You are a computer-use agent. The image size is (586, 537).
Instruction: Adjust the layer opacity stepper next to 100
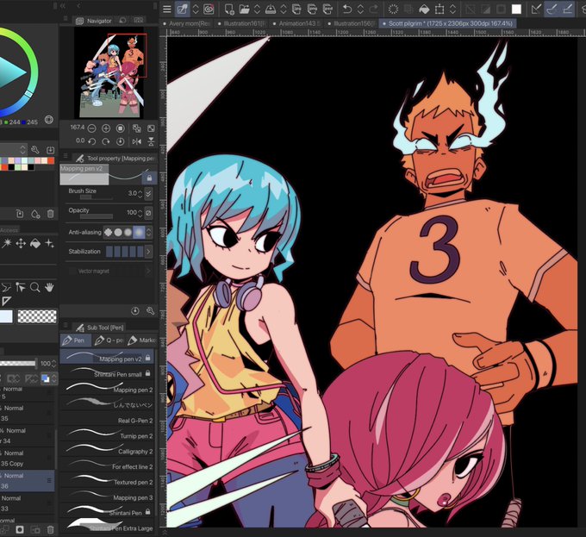tap(53, 364)
